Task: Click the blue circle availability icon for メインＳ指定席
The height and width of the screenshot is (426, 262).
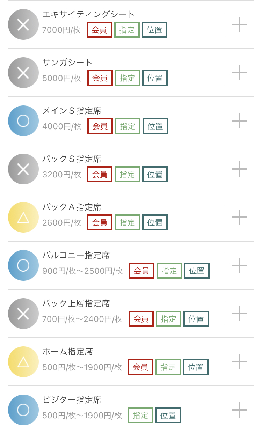Action: (x=23, y=121)
